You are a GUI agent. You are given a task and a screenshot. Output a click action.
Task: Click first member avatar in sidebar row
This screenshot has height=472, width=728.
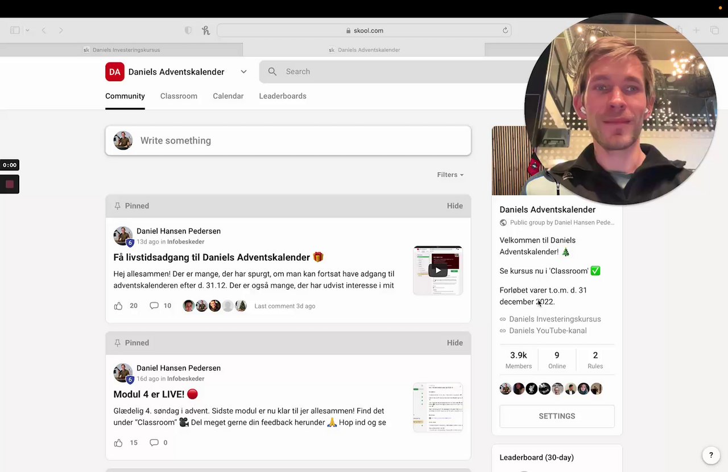click(x=506, y=389)
